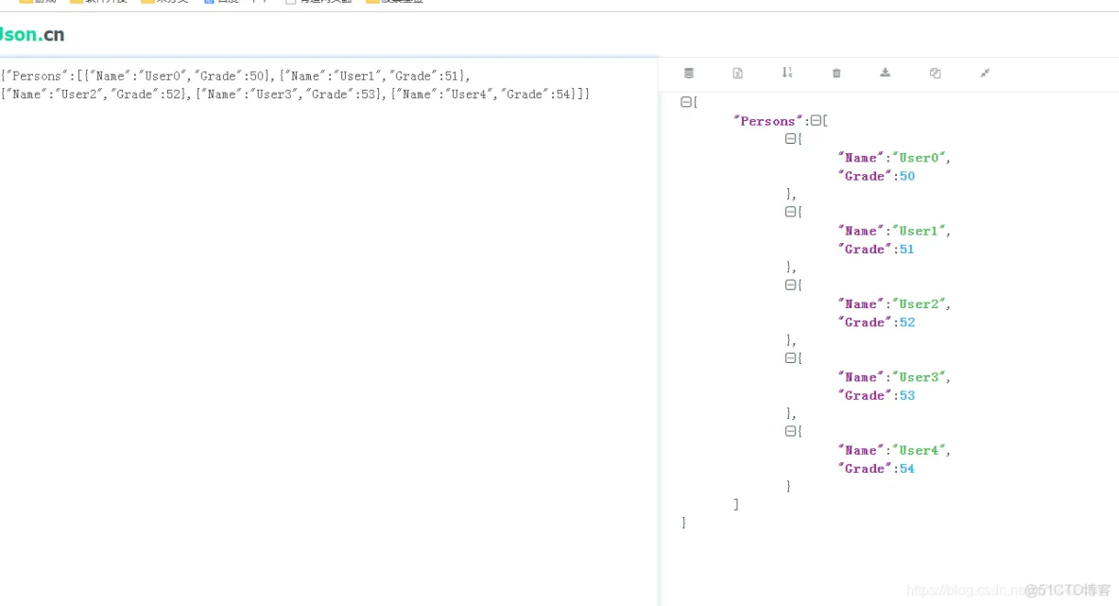Collapse the User4 object node

click(790, 431)
